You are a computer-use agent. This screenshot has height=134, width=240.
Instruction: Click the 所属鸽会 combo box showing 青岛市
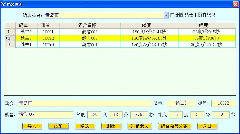click(107, 15)
